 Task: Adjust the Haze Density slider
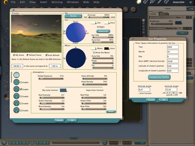95,84
